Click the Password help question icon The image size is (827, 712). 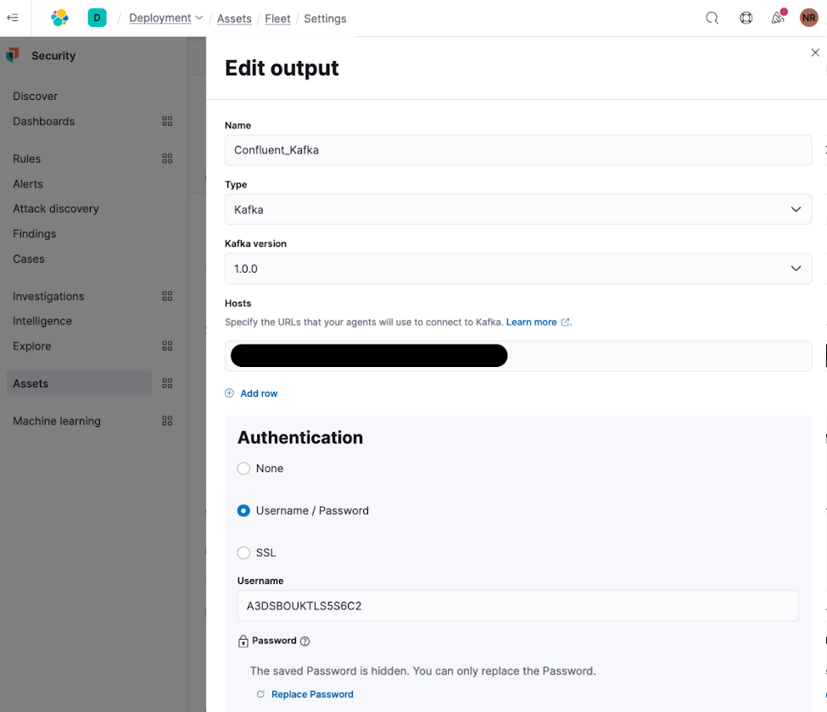point(305,641)
